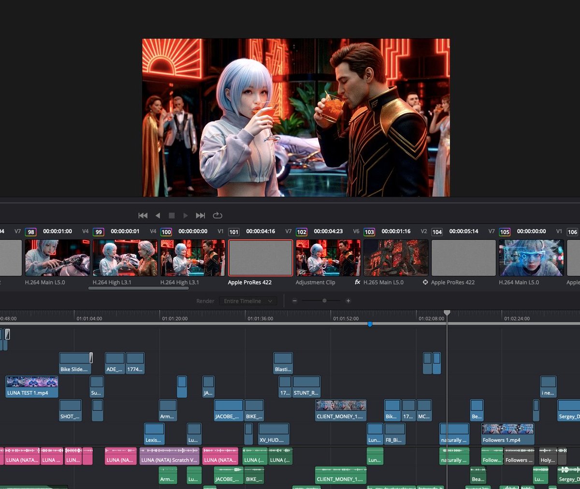The width and height of the screenshot is (580, 489).
Task: Select the green naturally audio clip
Action: pos(454,456)
